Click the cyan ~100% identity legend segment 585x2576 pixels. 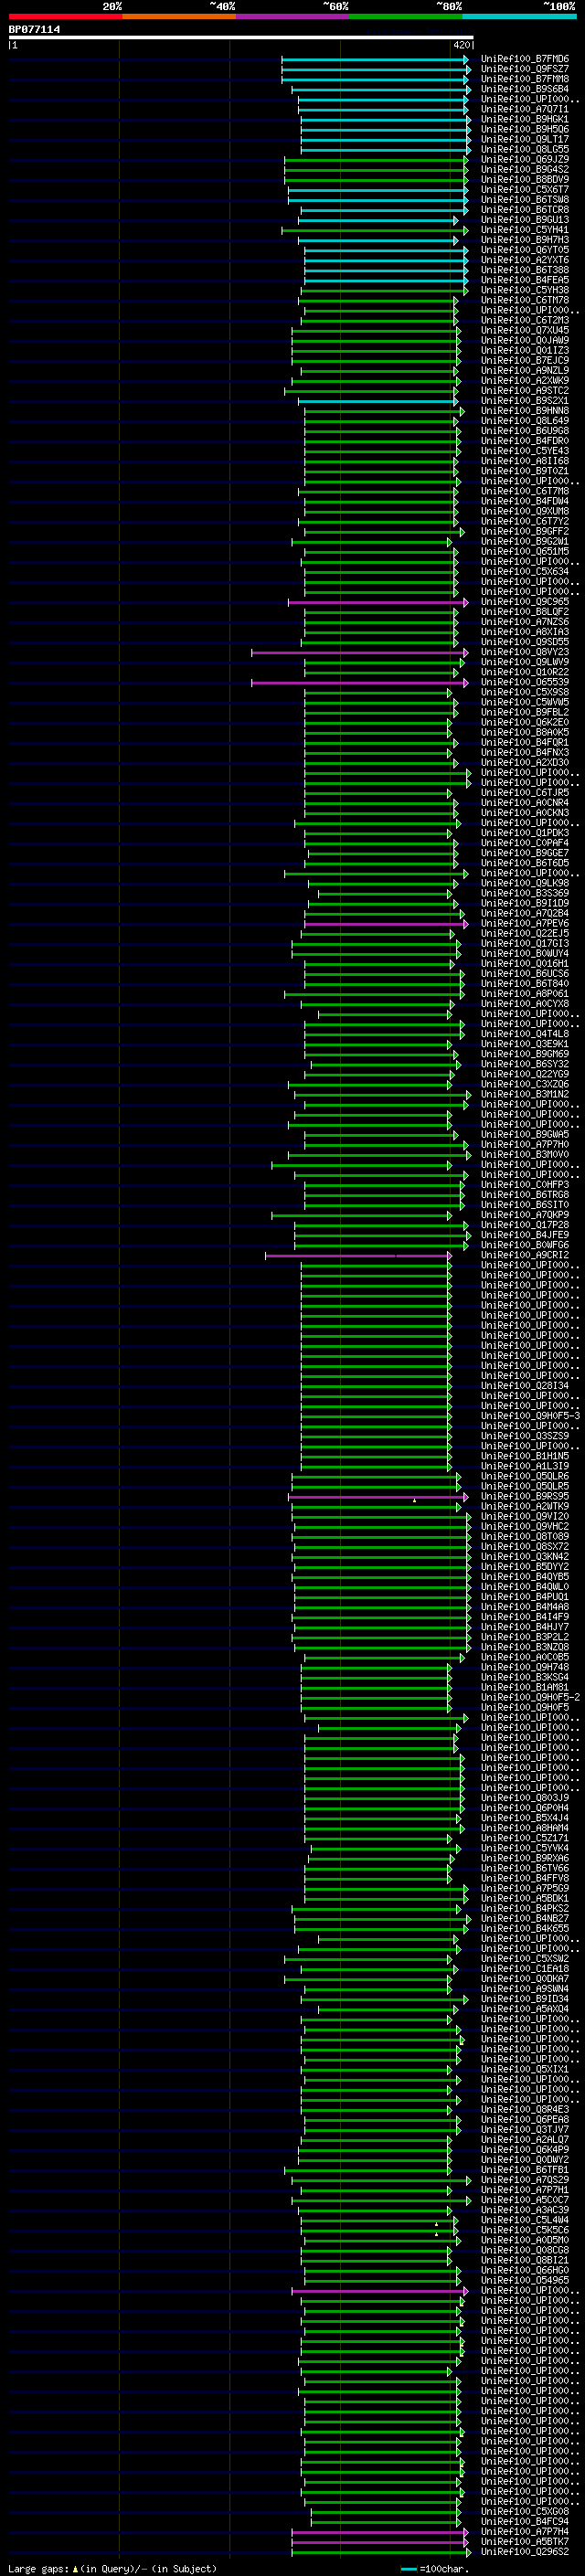[520, 16]
